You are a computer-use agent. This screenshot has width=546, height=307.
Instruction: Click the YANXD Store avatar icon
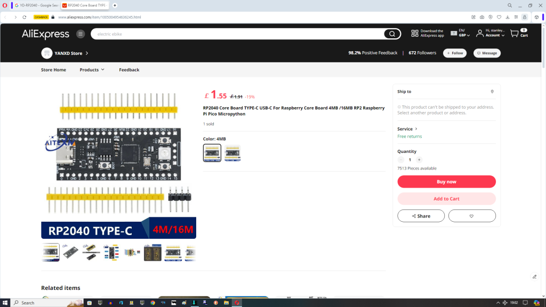point(47,53)
